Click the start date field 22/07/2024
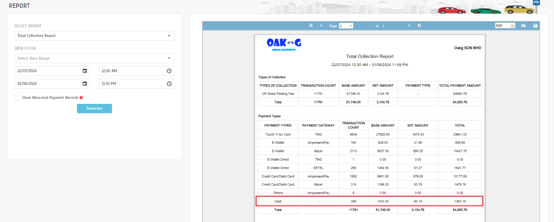The width and height of the screenshot is (554, 222). (x=47, y=71)
